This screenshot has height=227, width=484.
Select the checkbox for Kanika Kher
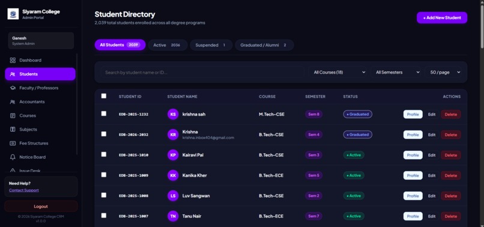click(x=104, y=175)
